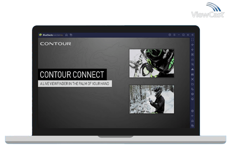Click the volume up sidebar icon
The height and width of the screenshot is (157, 229).
(192, 45)
